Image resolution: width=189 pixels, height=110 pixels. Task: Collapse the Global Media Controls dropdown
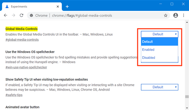(x=160, y=34)
